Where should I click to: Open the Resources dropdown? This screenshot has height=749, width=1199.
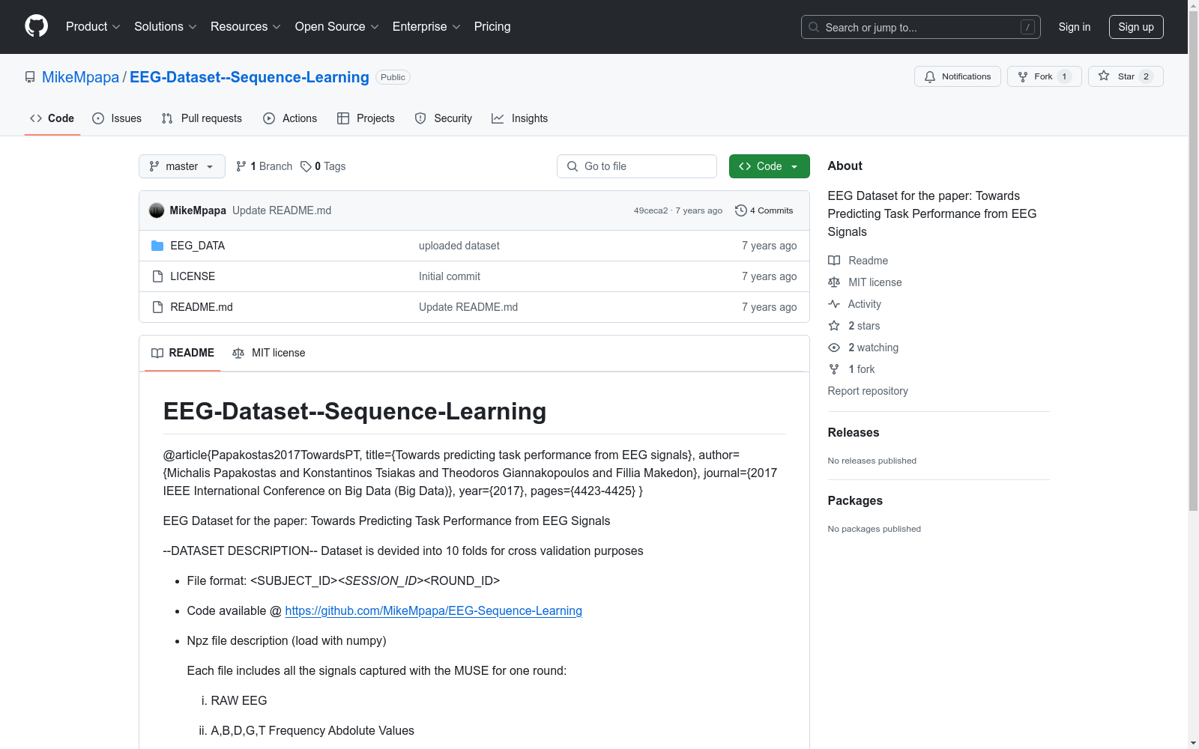[x=246, y=27]
